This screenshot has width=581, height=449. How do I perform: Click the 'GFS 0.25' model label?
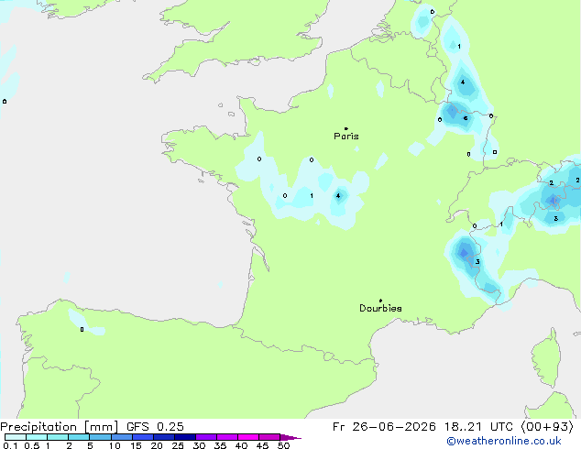click(155, 427)
